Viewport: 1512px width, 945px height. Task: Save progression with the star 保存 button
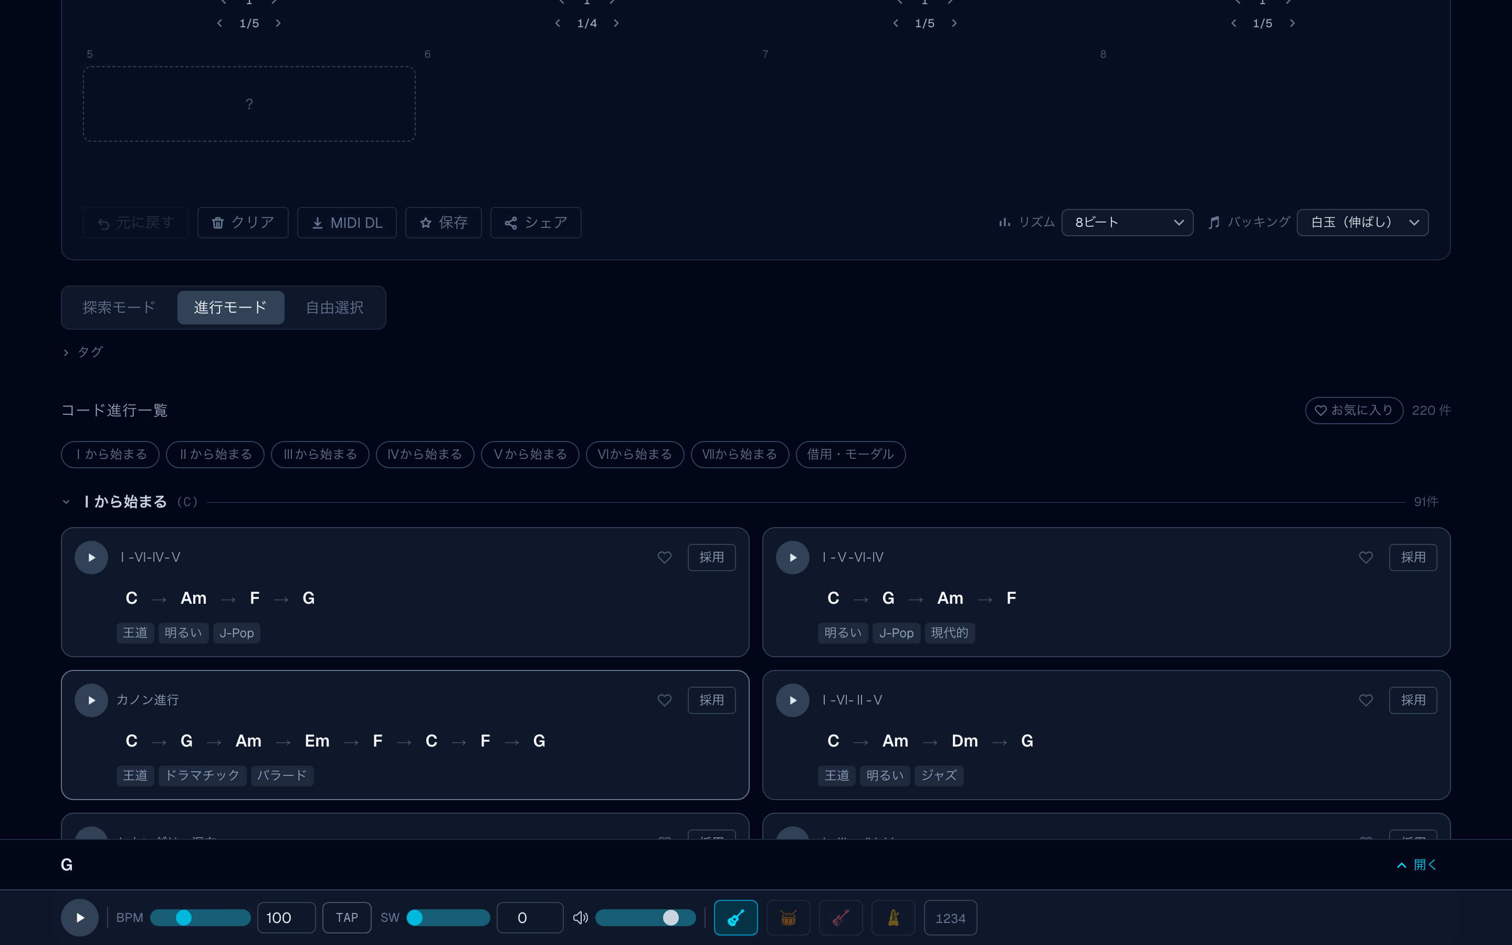(444, 223)
